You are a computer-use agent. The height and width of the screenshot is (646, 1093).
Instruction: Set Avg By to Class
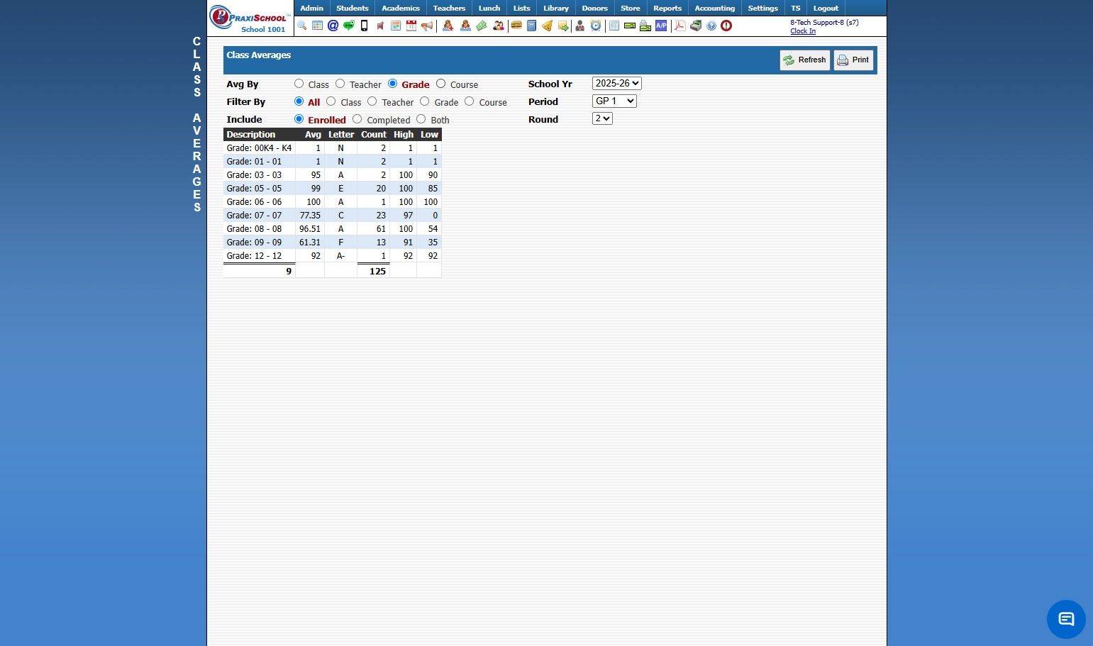[x=299, y=84]
